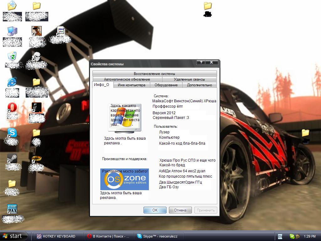The image size is (321, 241).
Task: Launch the Skype desktop shortcut
Action: click(12, 133)
